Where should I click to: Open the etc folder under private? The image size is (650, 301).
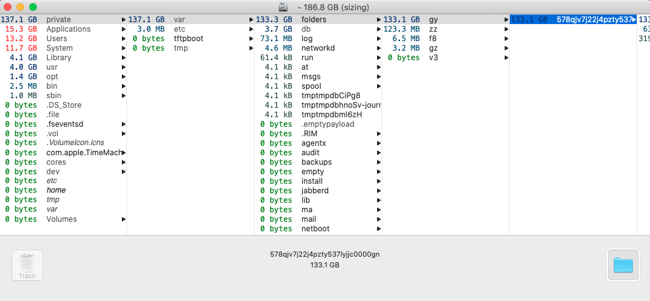(180, 29)
